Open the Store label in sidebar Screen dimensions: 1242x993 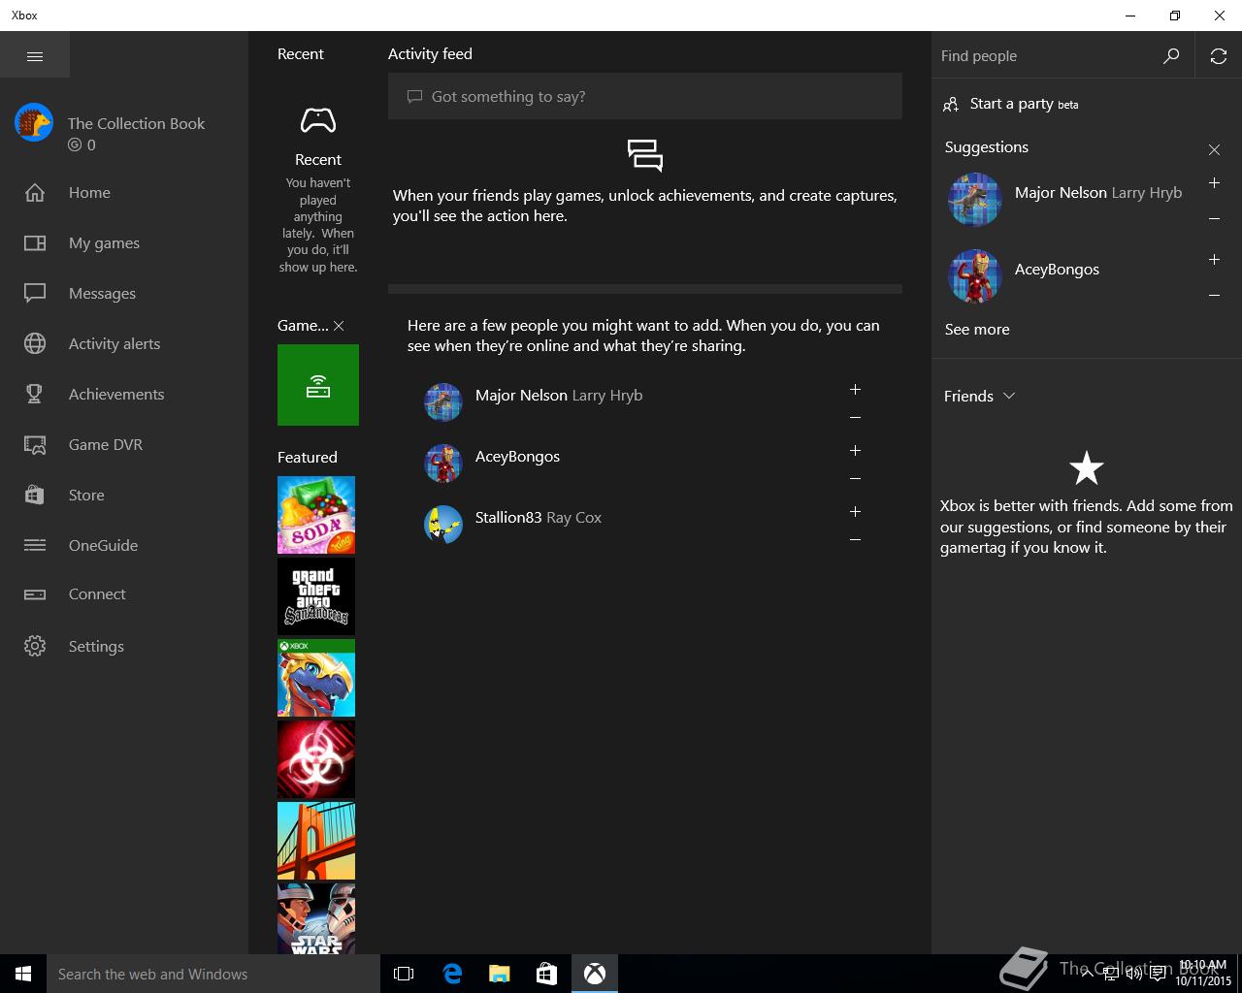[86, 496]
